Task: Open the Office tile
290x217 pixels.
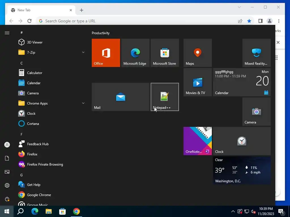Action: click(106, 53)
